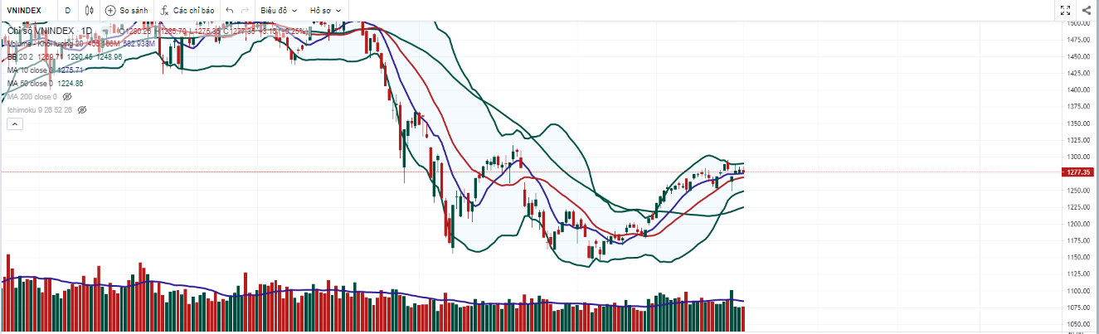
Task: Click the Chỉ số VNINDEX title
Action: click(41, 31)
